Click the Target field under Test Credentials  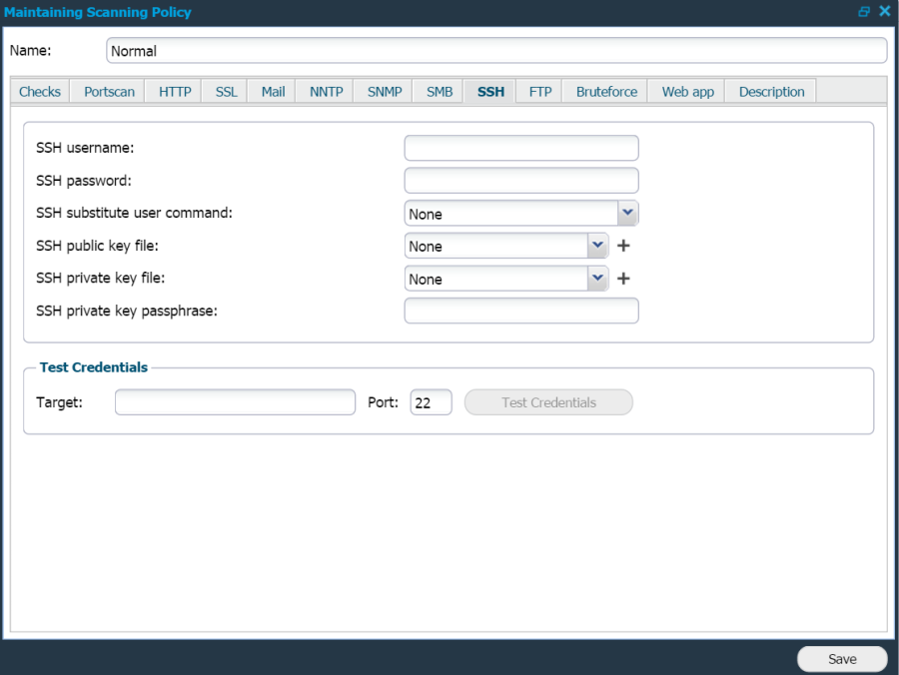tap(235, 401)
